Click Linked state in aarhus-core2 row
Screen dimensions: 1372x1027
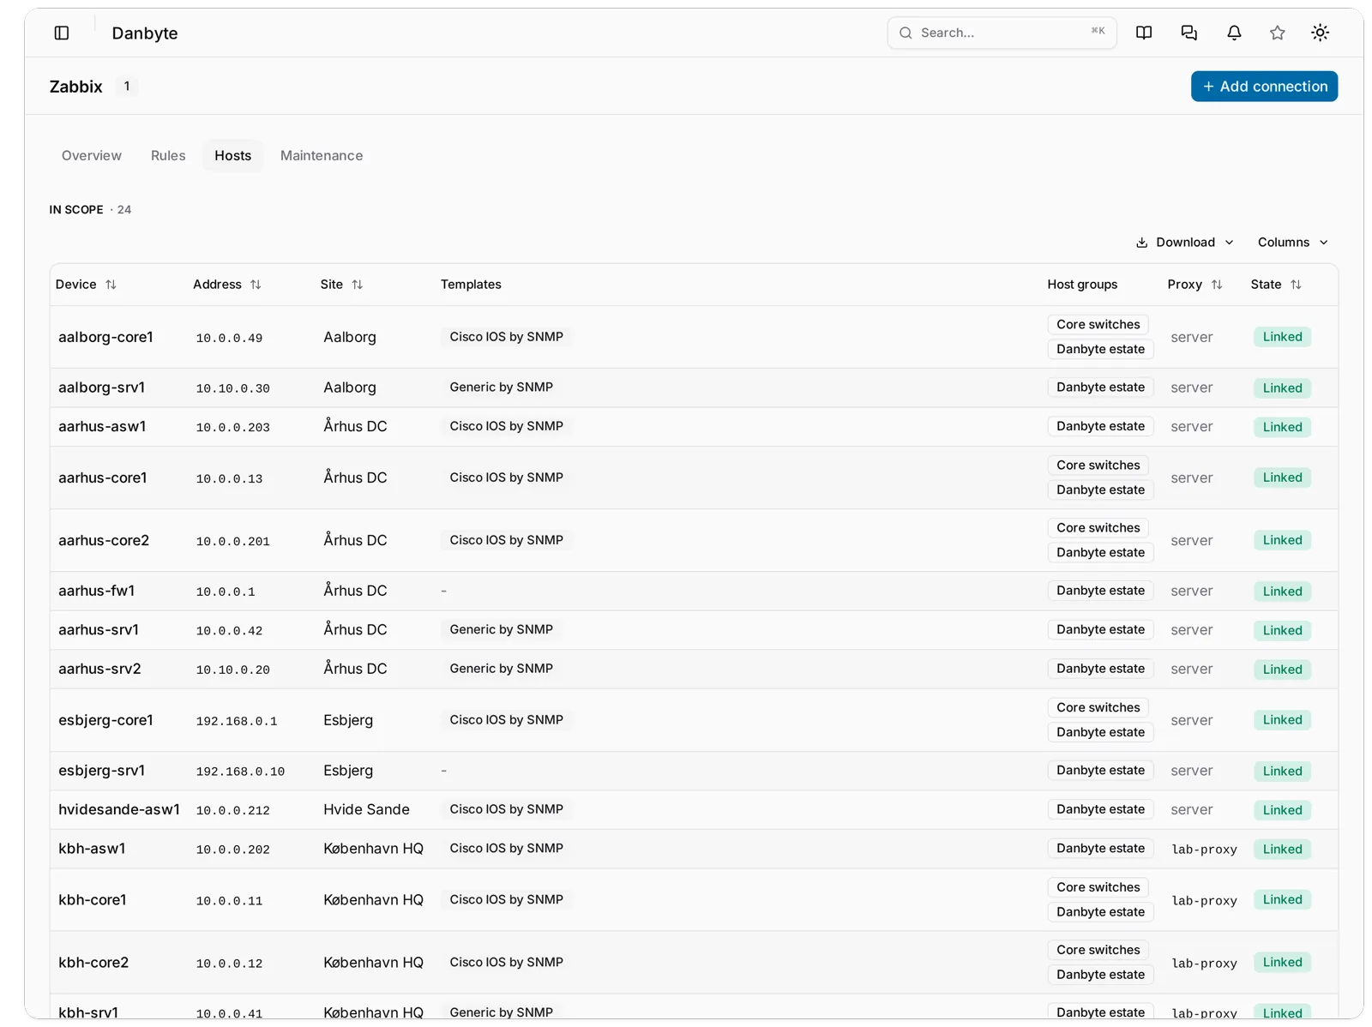click(x=1282, y=540)
